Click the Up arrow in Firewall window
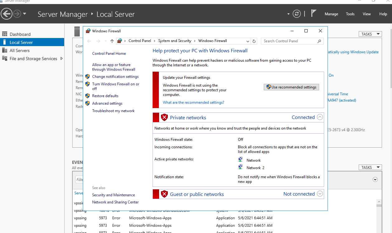 pos(112,41)
